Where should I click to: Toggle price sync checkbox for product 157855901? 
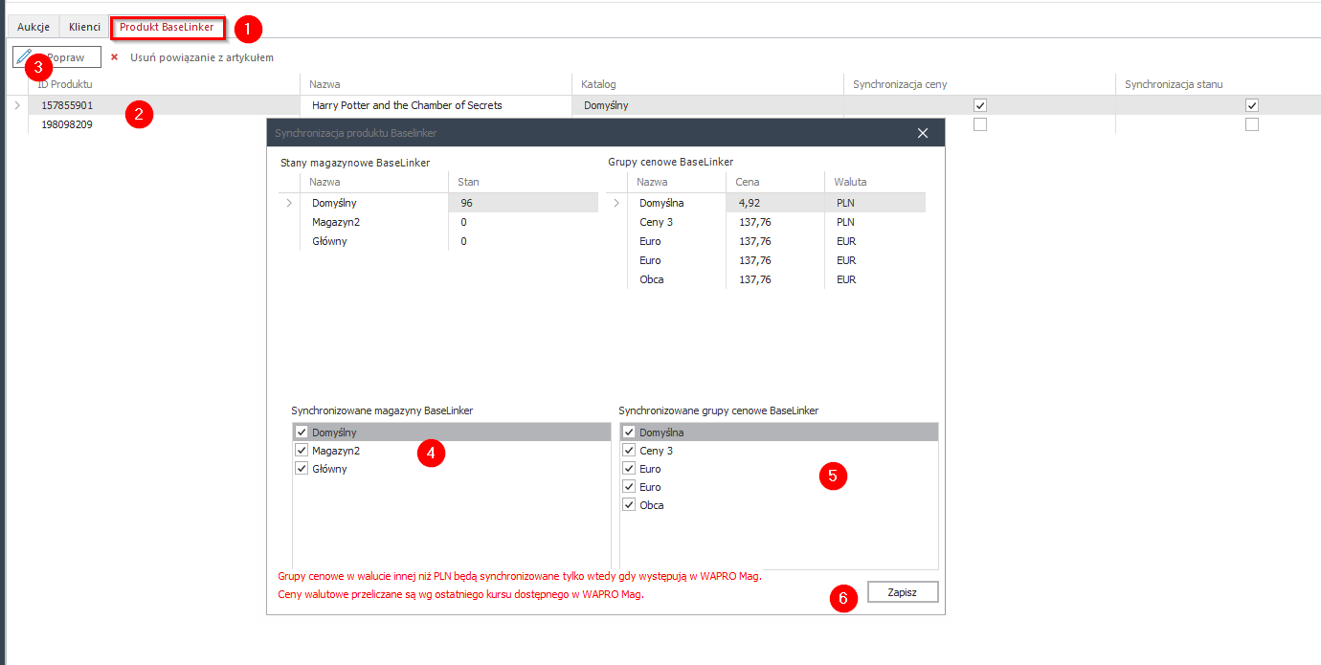point(979,105)
